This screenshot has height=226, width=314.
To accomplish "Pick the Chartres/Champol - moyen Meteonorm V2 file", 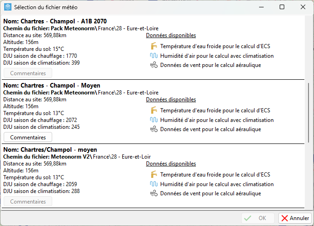I will pos(50,149).
